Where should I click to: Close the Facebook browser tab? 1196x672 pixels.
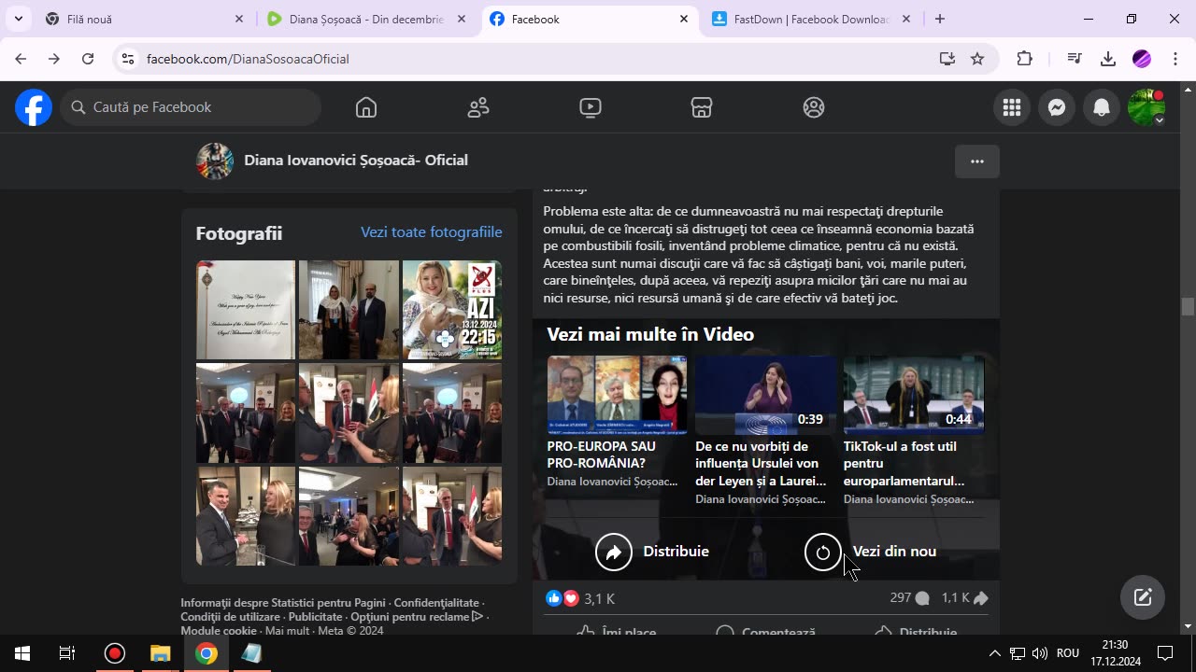684,19
